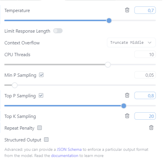Click the CPU Threads value field showing 10
The image size is (164, 162).
point(145,54)
